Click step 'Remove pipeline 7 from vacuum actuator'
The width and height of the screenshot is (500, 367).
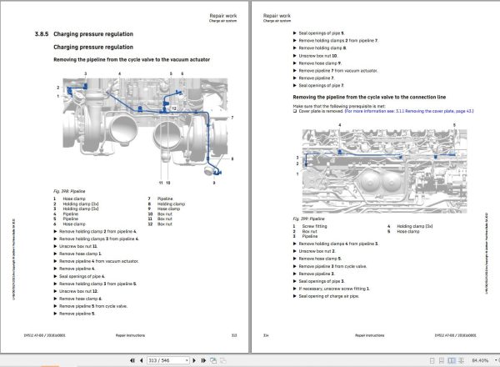click(x=338, y=71)
